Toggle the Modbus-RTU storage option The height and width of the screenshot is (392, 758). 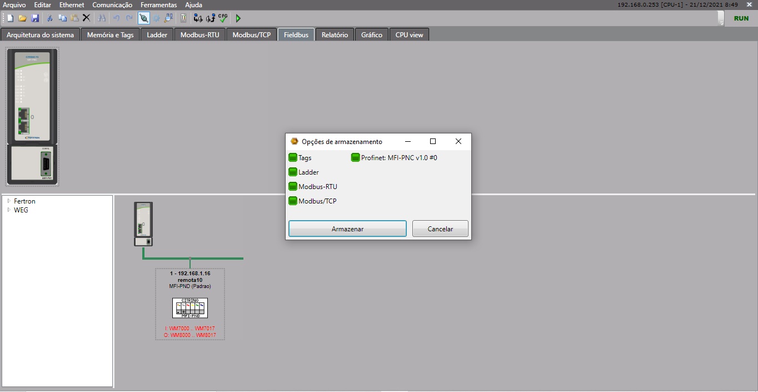[293, 187]
